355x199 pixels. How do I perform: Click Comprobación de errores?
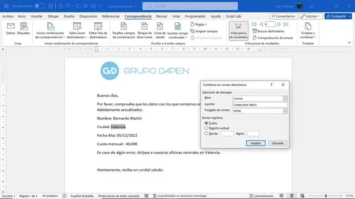pyautogui.click(x=273, y=38)
